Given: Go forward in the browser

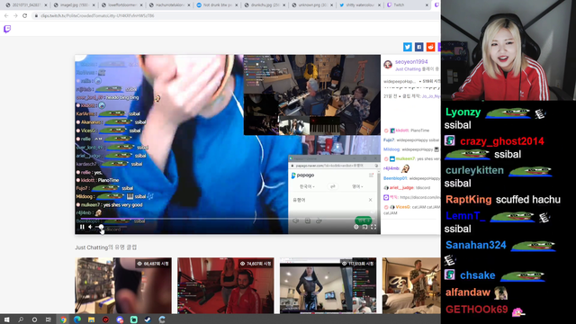Looking at the screenshot, I should tap(15, 16).
